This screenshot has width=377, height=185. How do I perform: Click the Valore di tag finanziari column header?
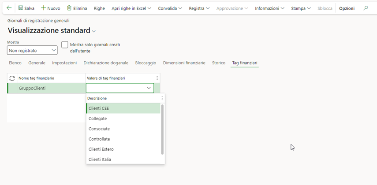(120, 78)
